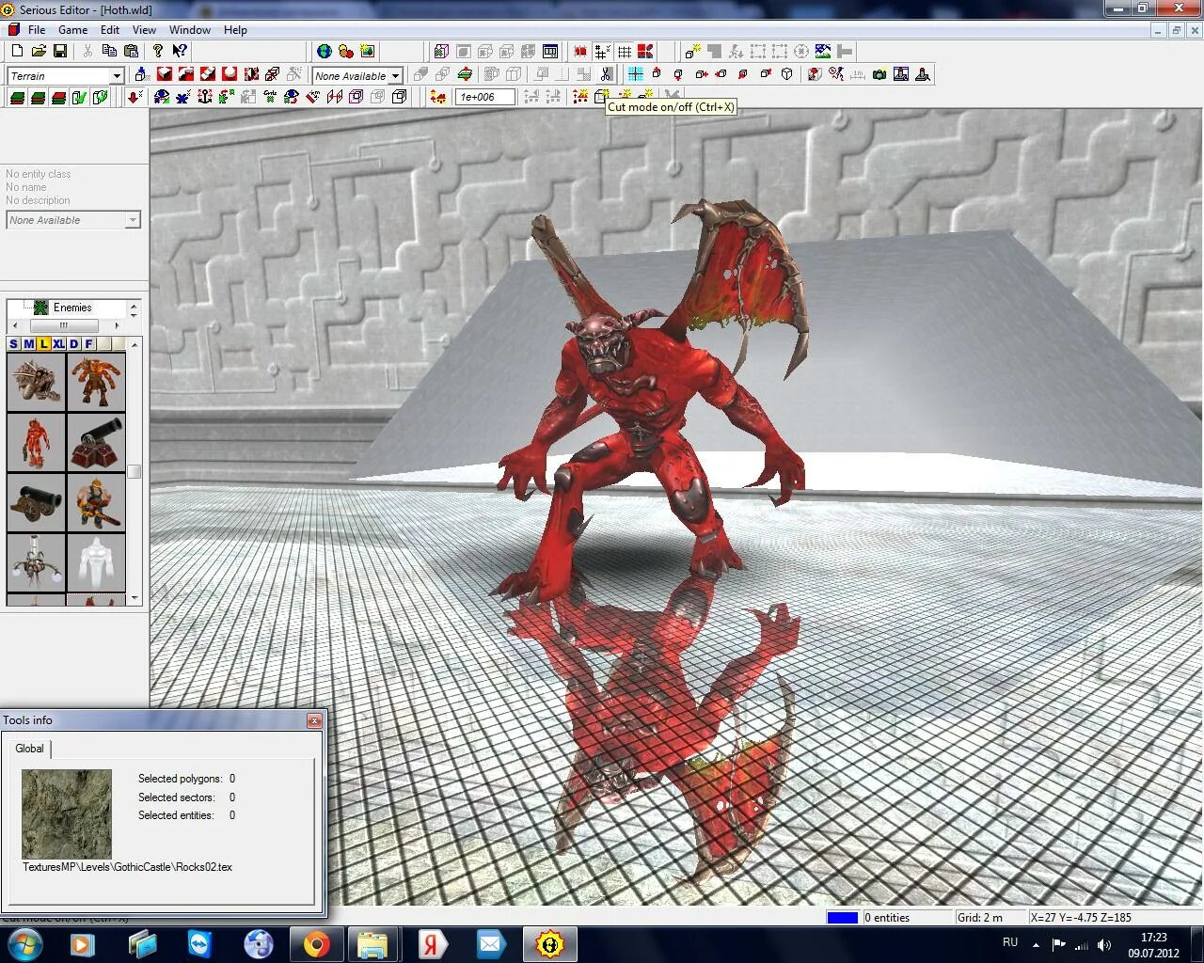Click the red-and-blue squares icon

(x=645, y=51)
